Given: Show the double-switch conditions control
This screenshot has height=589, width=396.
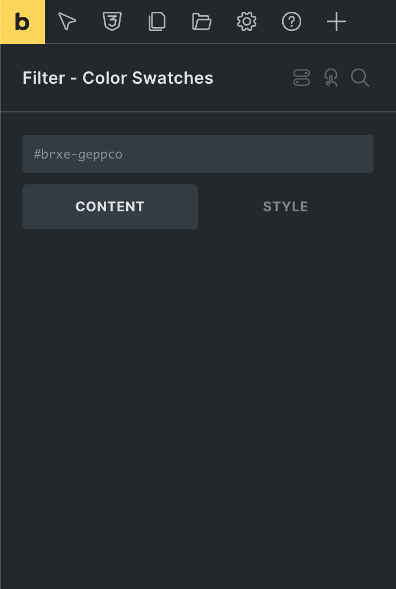Looking at the screenshot, I should pos(302,78).
